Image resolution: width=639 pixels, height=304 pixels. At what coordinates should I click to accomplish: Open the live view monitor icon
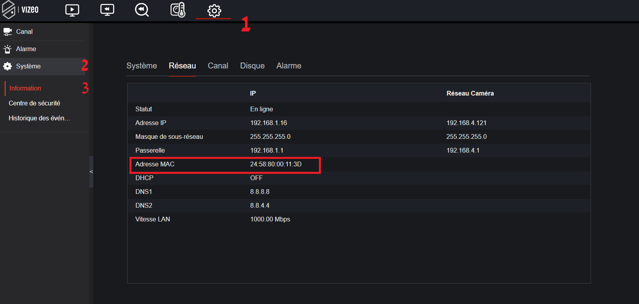tap(72, 10)
